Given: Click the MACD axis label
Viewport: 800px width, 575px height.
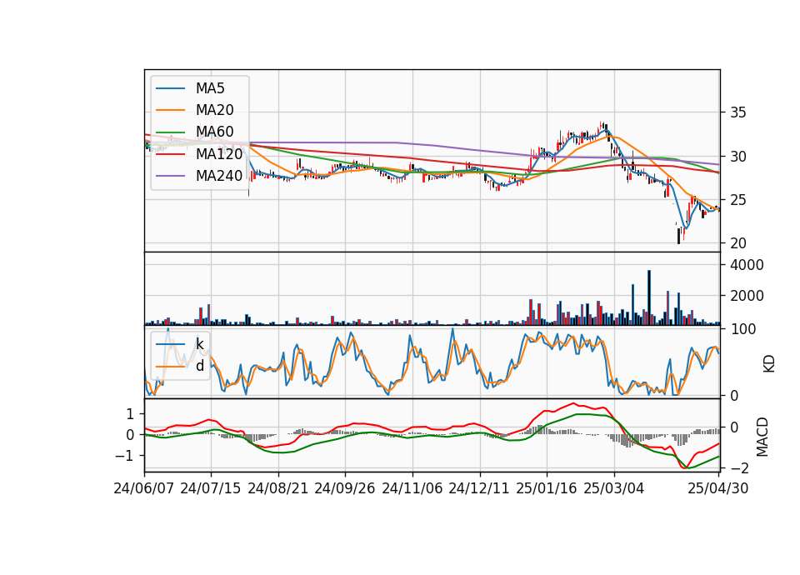Looking at the screenshot, I should pos(762,437).
